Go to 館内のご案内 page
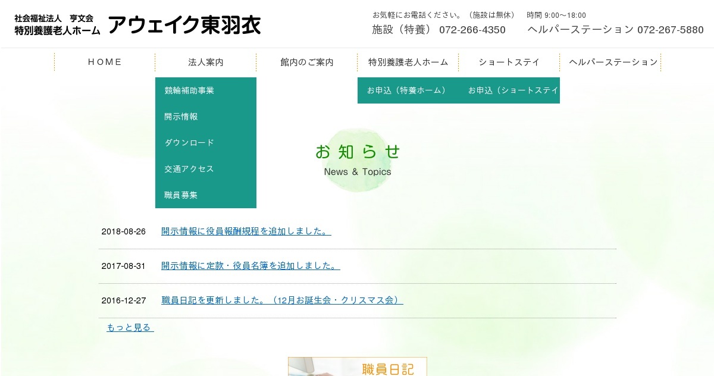 tap(307, 62)
